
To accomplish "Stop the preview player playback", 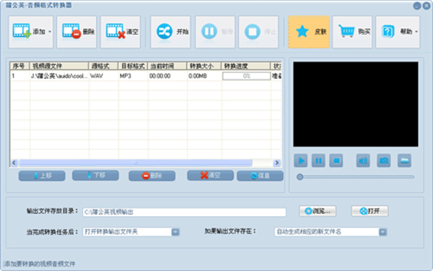I will click(x=336, y=160).
